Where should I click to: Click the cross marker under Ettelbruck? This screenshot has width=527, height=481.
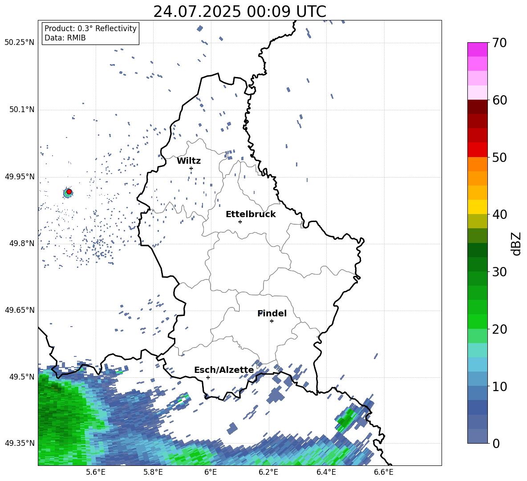(x=240, y=222)
